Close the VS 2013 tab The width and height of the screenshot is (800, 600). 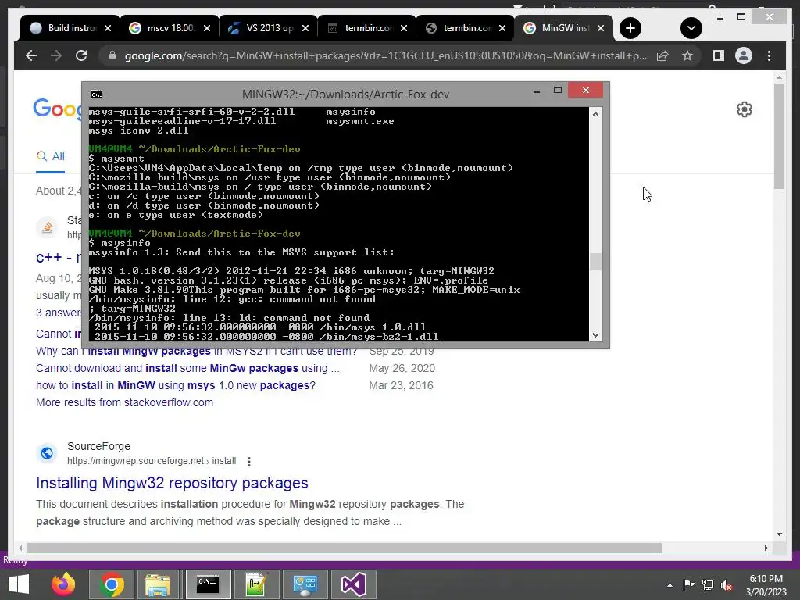[x=305, y=28]
